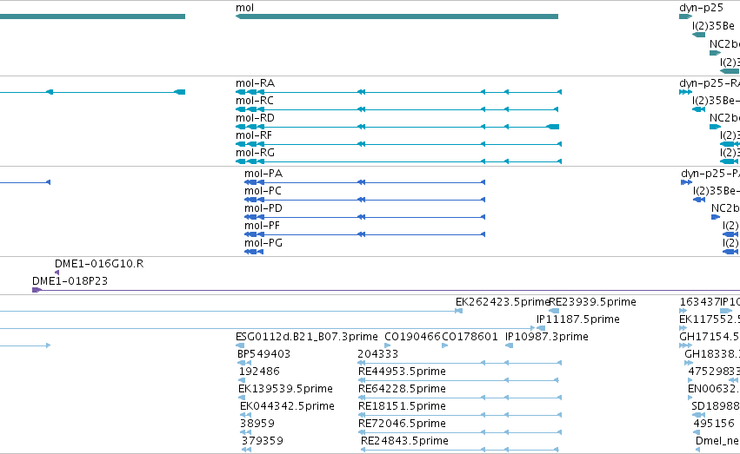Screen dimensions: 740x454
Task: Click the 495156 feature label
Action: [x=714, y=424]
